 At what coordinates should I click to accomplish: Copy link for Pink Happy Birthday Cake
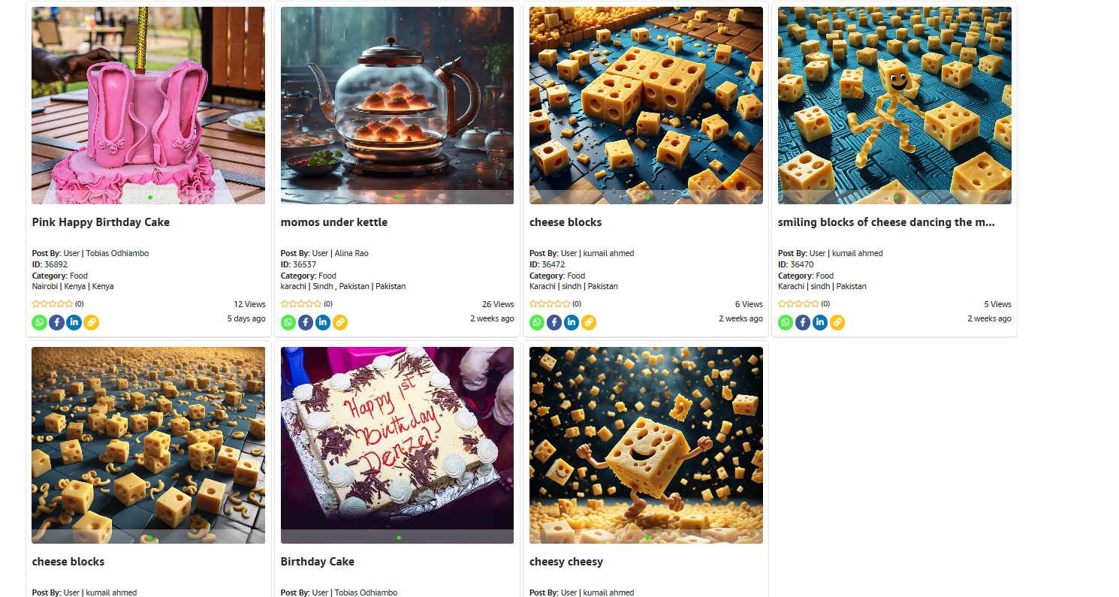point(92,322)
